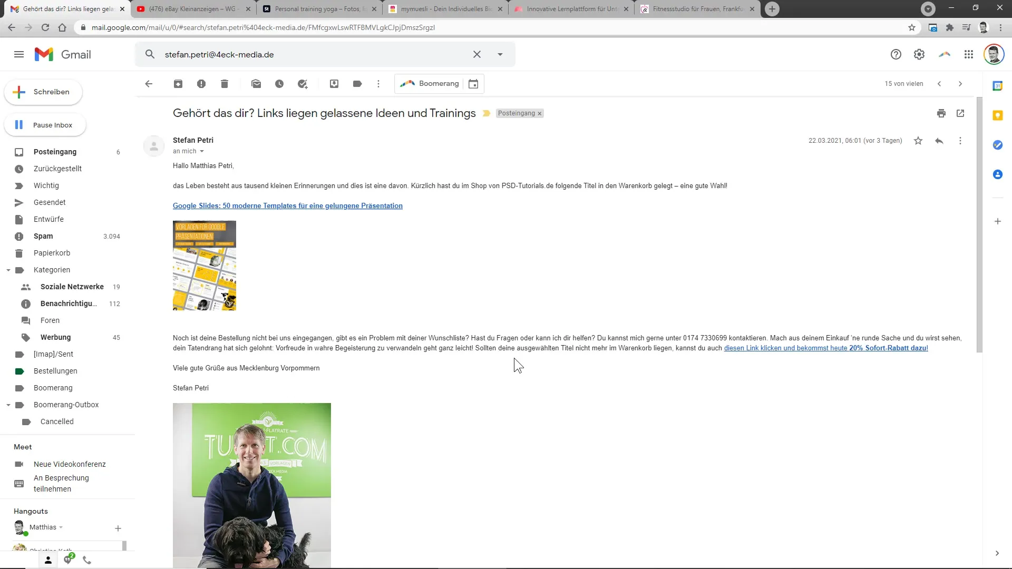Open the Google apps grid
1012x569 pixels.
point(969,54)
